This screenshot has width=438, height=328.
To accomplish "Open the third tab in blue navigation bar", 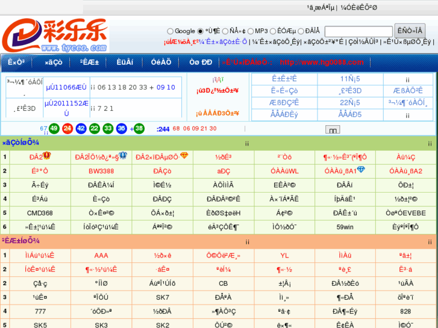I will coord(89,62).
